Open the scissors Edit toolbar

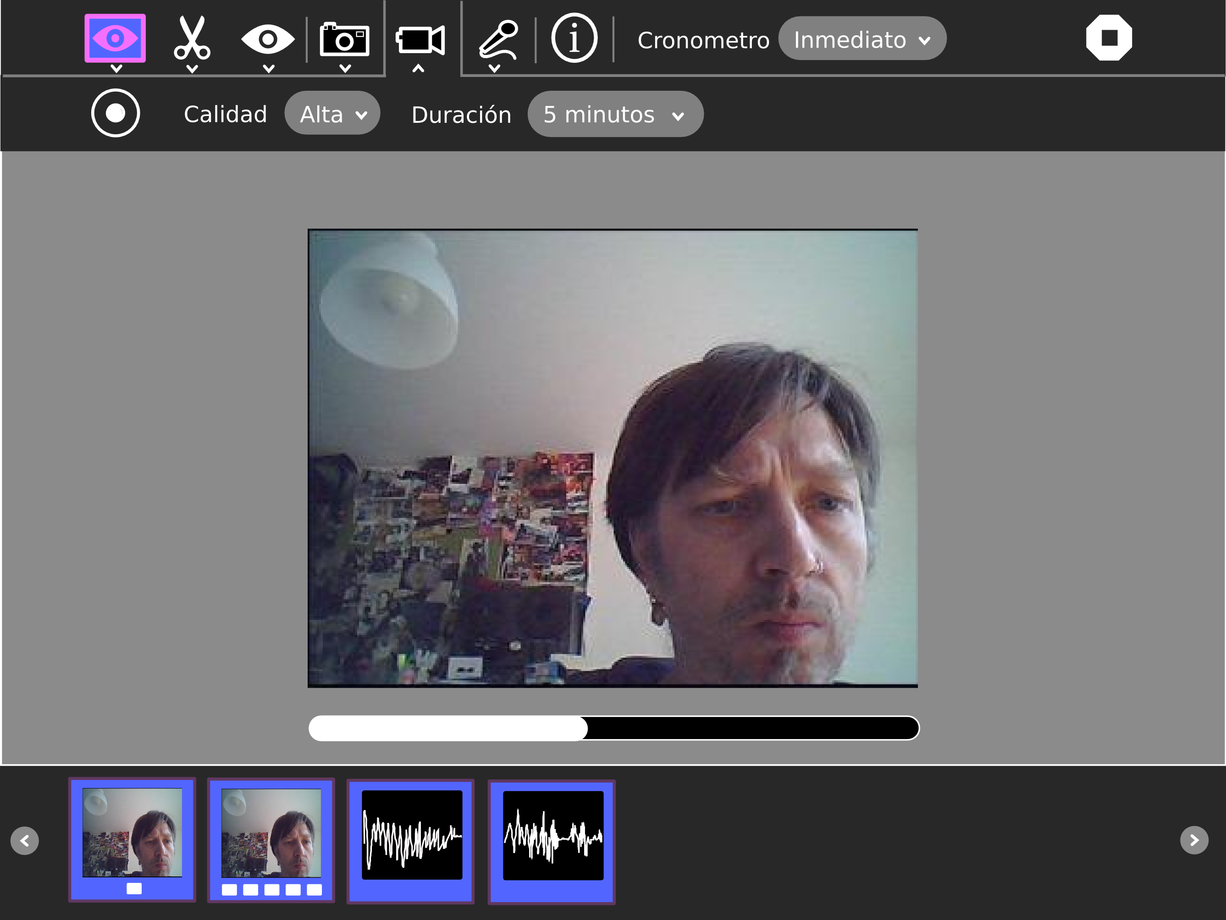[x=192, y=38]
